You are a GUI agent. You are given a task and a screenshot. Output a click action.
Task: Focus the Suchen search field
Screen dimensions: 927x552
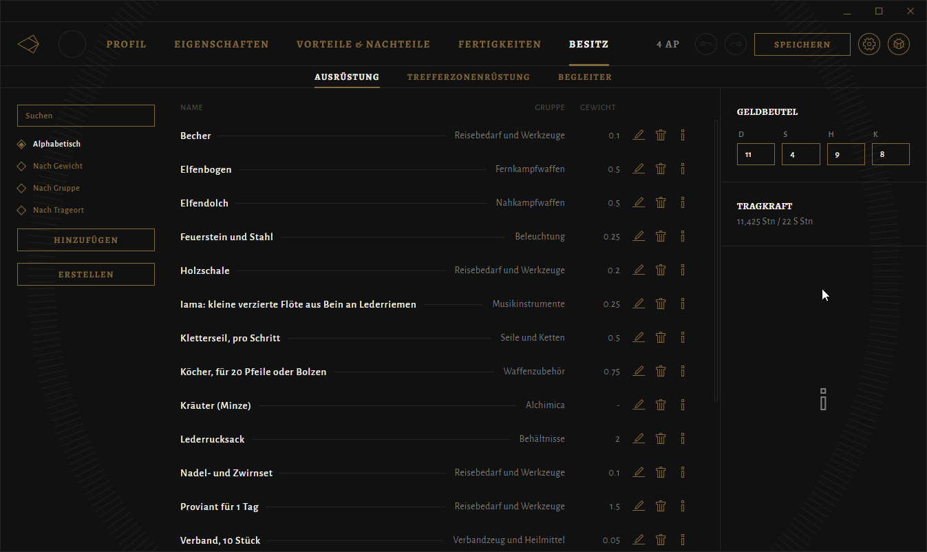(86, 116)
